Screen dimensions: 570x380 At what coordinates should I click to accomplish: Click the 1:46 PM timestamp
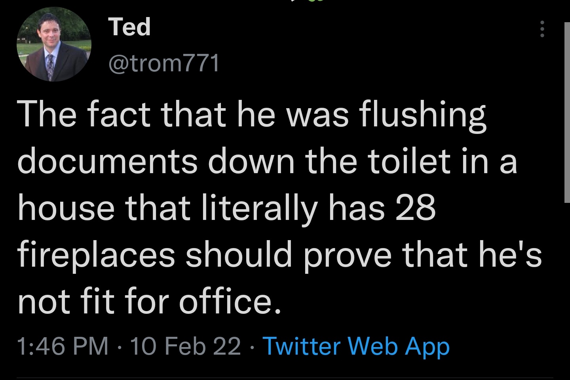tap(63, 346)
